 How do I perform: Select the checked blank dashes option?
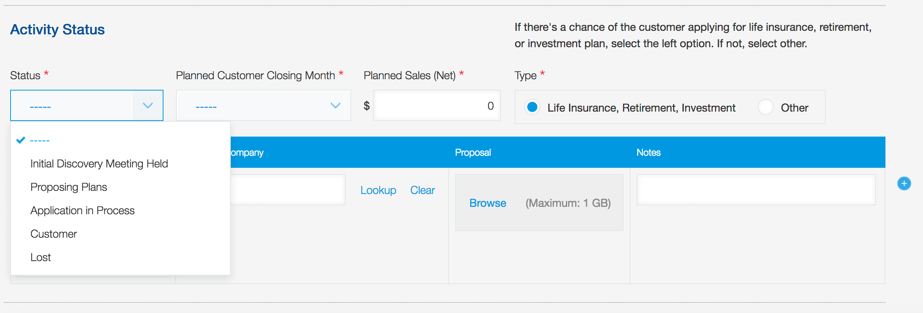40,140
